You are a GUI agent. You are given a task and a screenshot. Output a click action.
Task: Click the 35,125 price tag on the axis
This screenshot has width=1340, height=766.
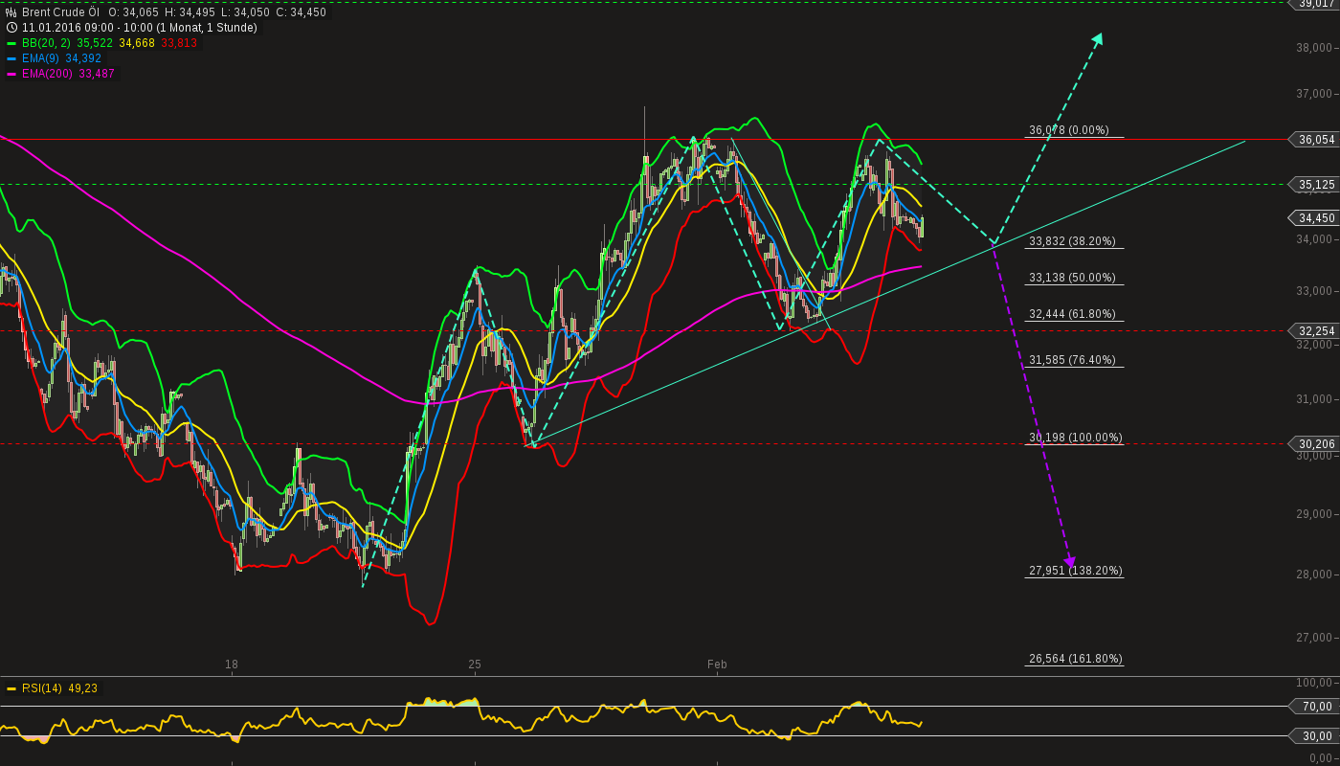click(1316, 184)
